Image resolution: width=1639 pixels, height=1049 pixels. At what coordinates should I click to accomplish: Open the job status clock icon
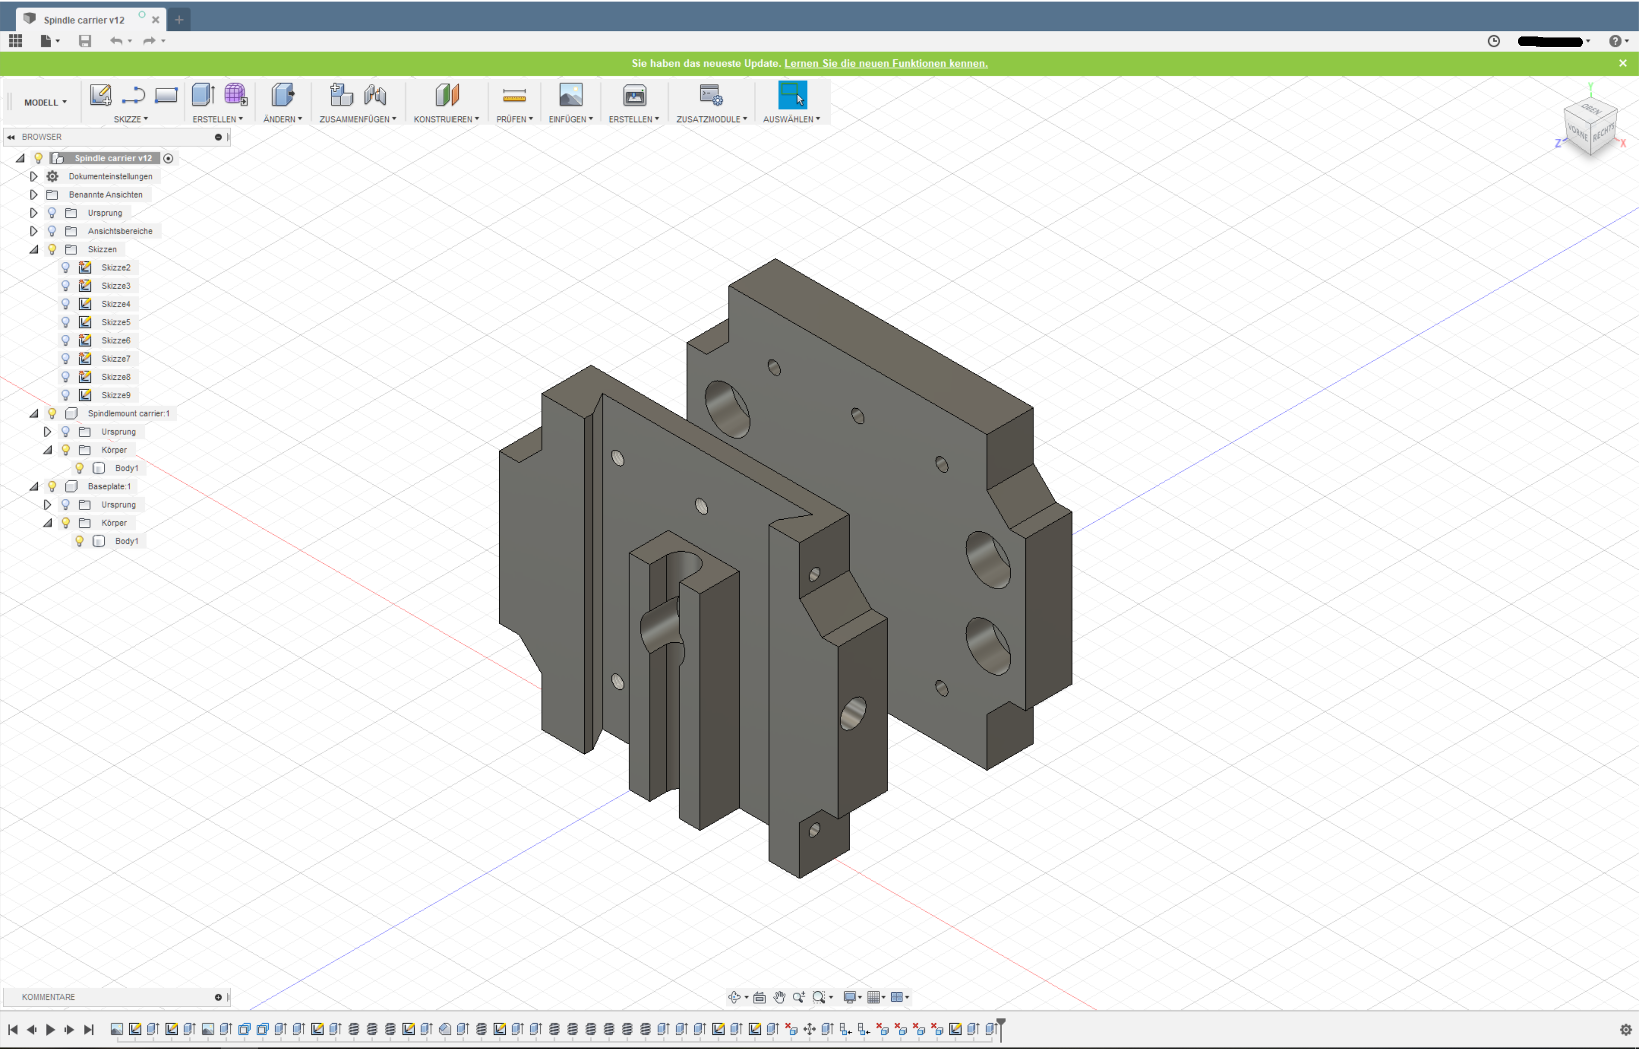[x=1493, y=41]
